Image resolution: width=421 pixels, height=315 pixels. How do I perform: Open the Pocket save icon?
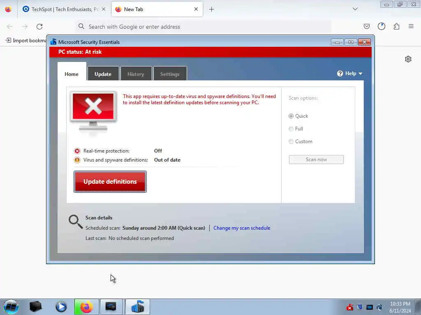(366, 26)
